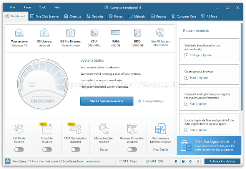Click View Details under Performance Monitor
Image resolution: width=246 pixels, height=169 pixels.
tap(161, 149)
